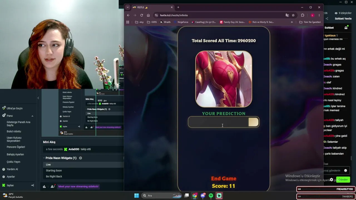Bookmark this page with the star icon
This screenshot has height=200, width=356.
293,15
